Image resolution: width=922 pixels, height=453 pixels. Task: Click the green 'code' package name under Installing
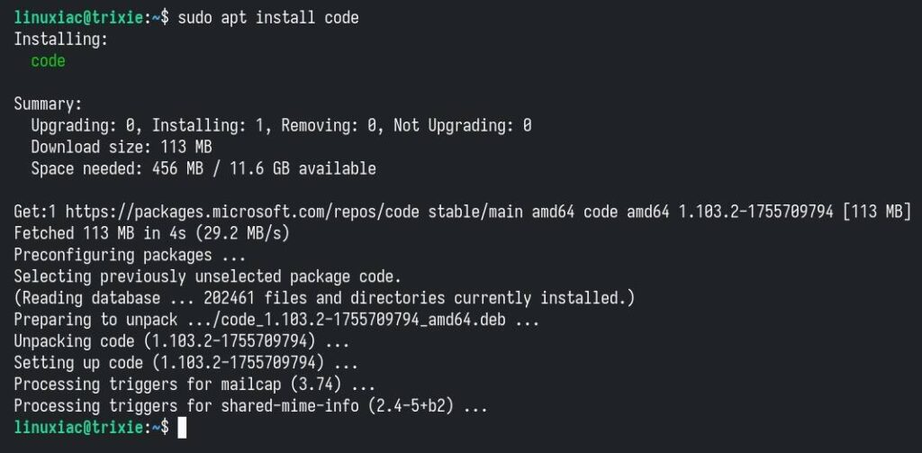[x=48, y=61]
